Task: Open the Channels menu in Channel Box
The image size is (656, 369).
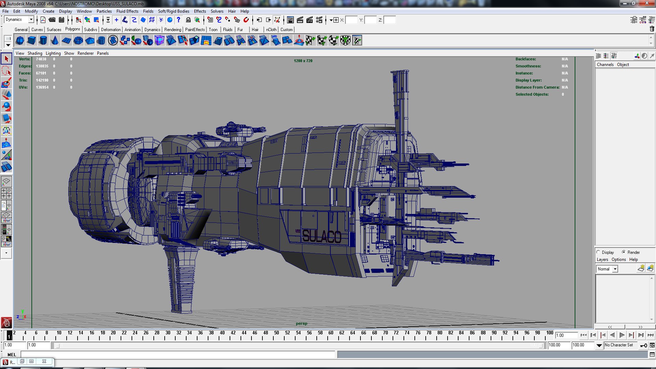Action: coord(605,65)
